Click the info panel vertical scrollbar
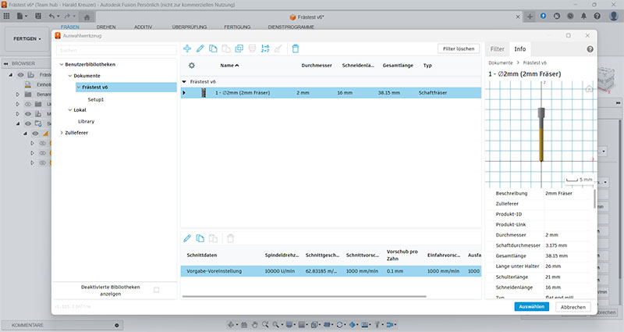 tap(595, 199)
